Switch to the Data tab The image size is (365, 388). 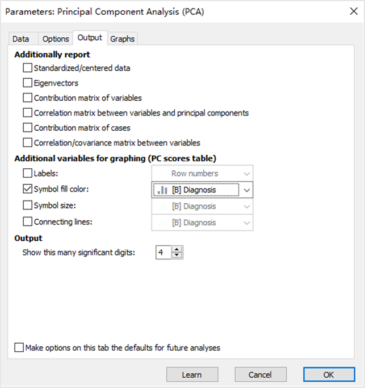click(21, 39)
